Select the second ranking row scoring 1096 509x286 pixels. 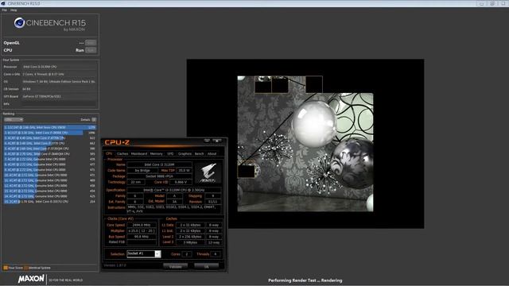pyautogui.click(x=50, y=133)
